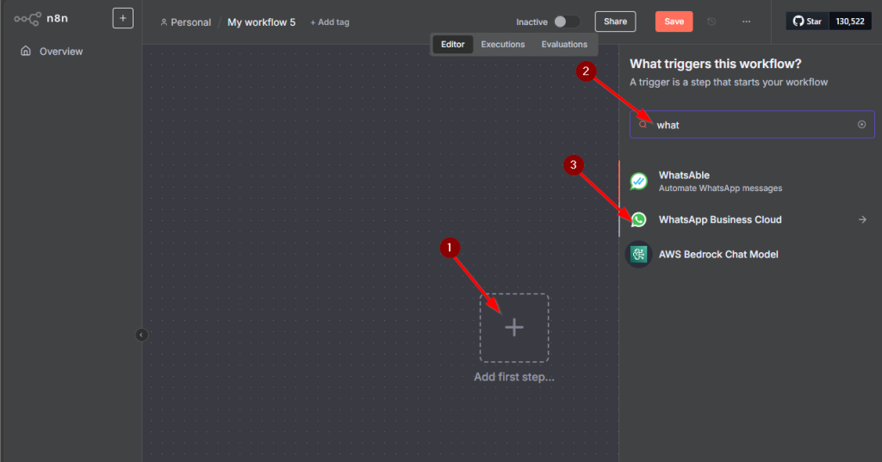
Task: Collapse the left sidebar with chevron
Action: tap(141, 335)
